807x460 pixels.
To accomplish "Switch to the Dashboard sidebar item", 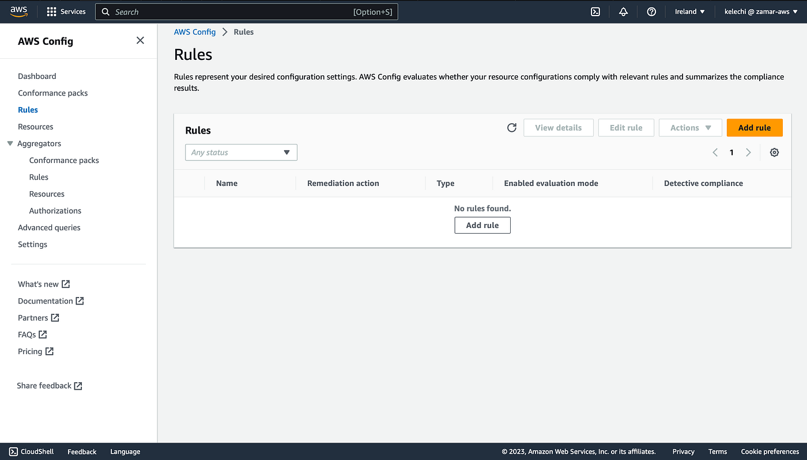I will (37, 75).
